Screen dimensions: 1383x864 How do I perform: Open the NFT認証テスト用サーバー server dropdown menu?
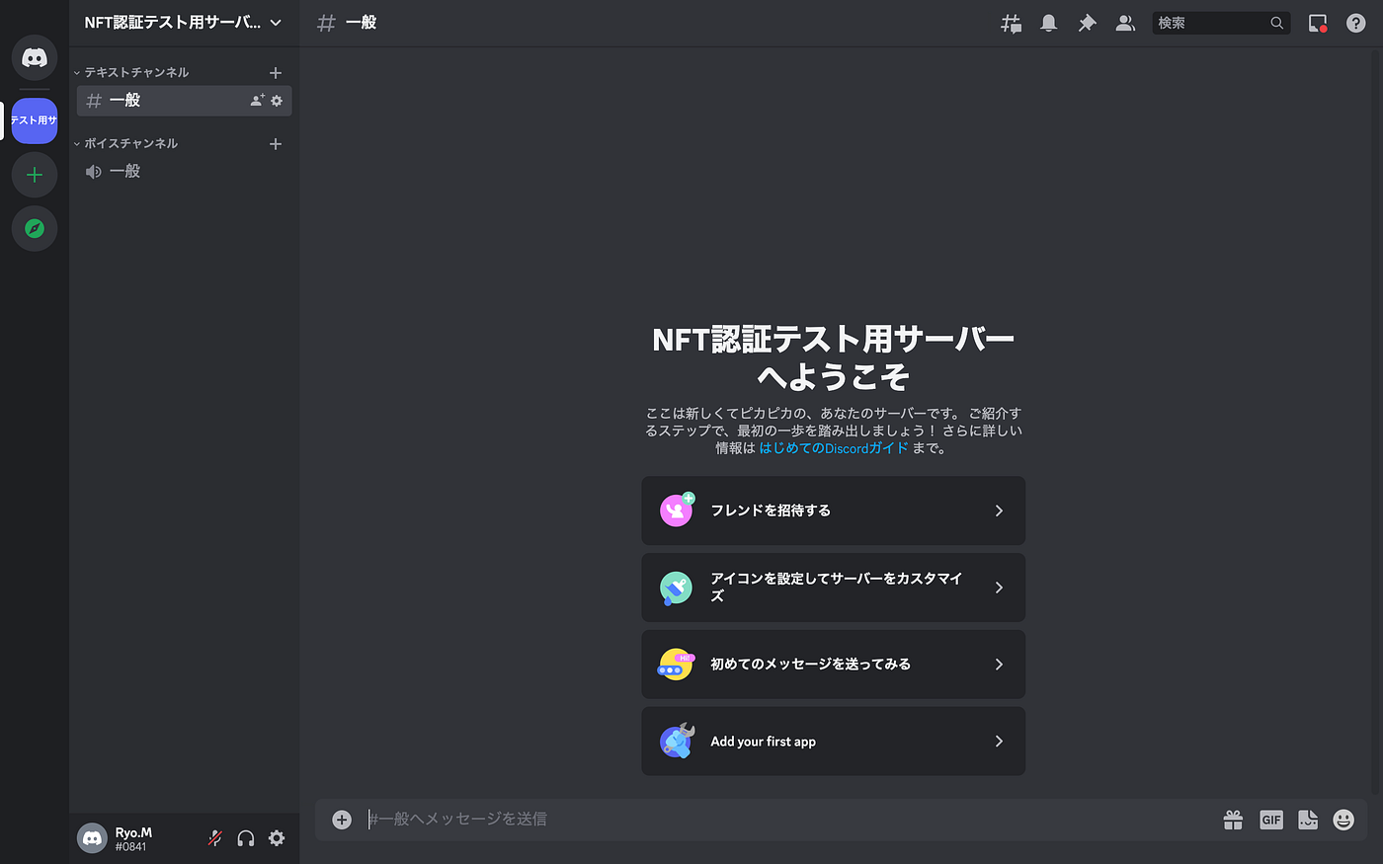click(x=184, y=23)
